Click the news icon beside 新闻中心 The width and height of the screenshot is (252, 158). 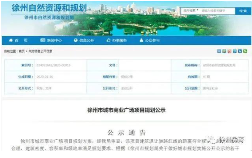(x=43, y=40)
